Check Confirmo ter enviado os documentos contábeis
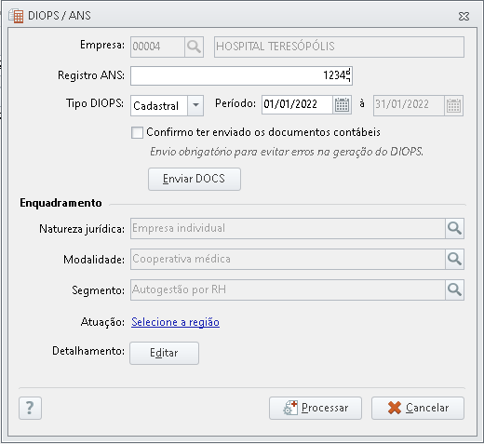This screenshot has height=444, width=484. tap(137, 132)
